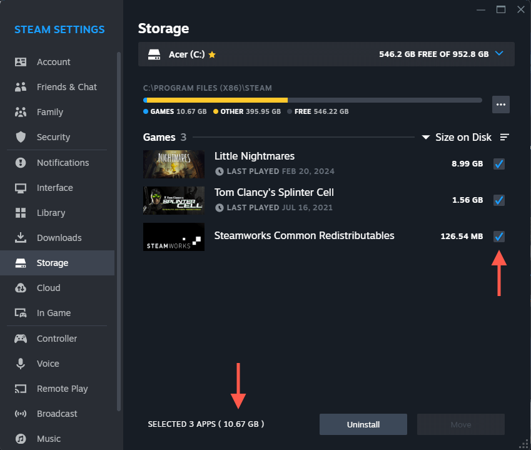The height and width of the screenshot is (450, 531).
Task: Switch to the Storage settings section
Action: (21, 262)
